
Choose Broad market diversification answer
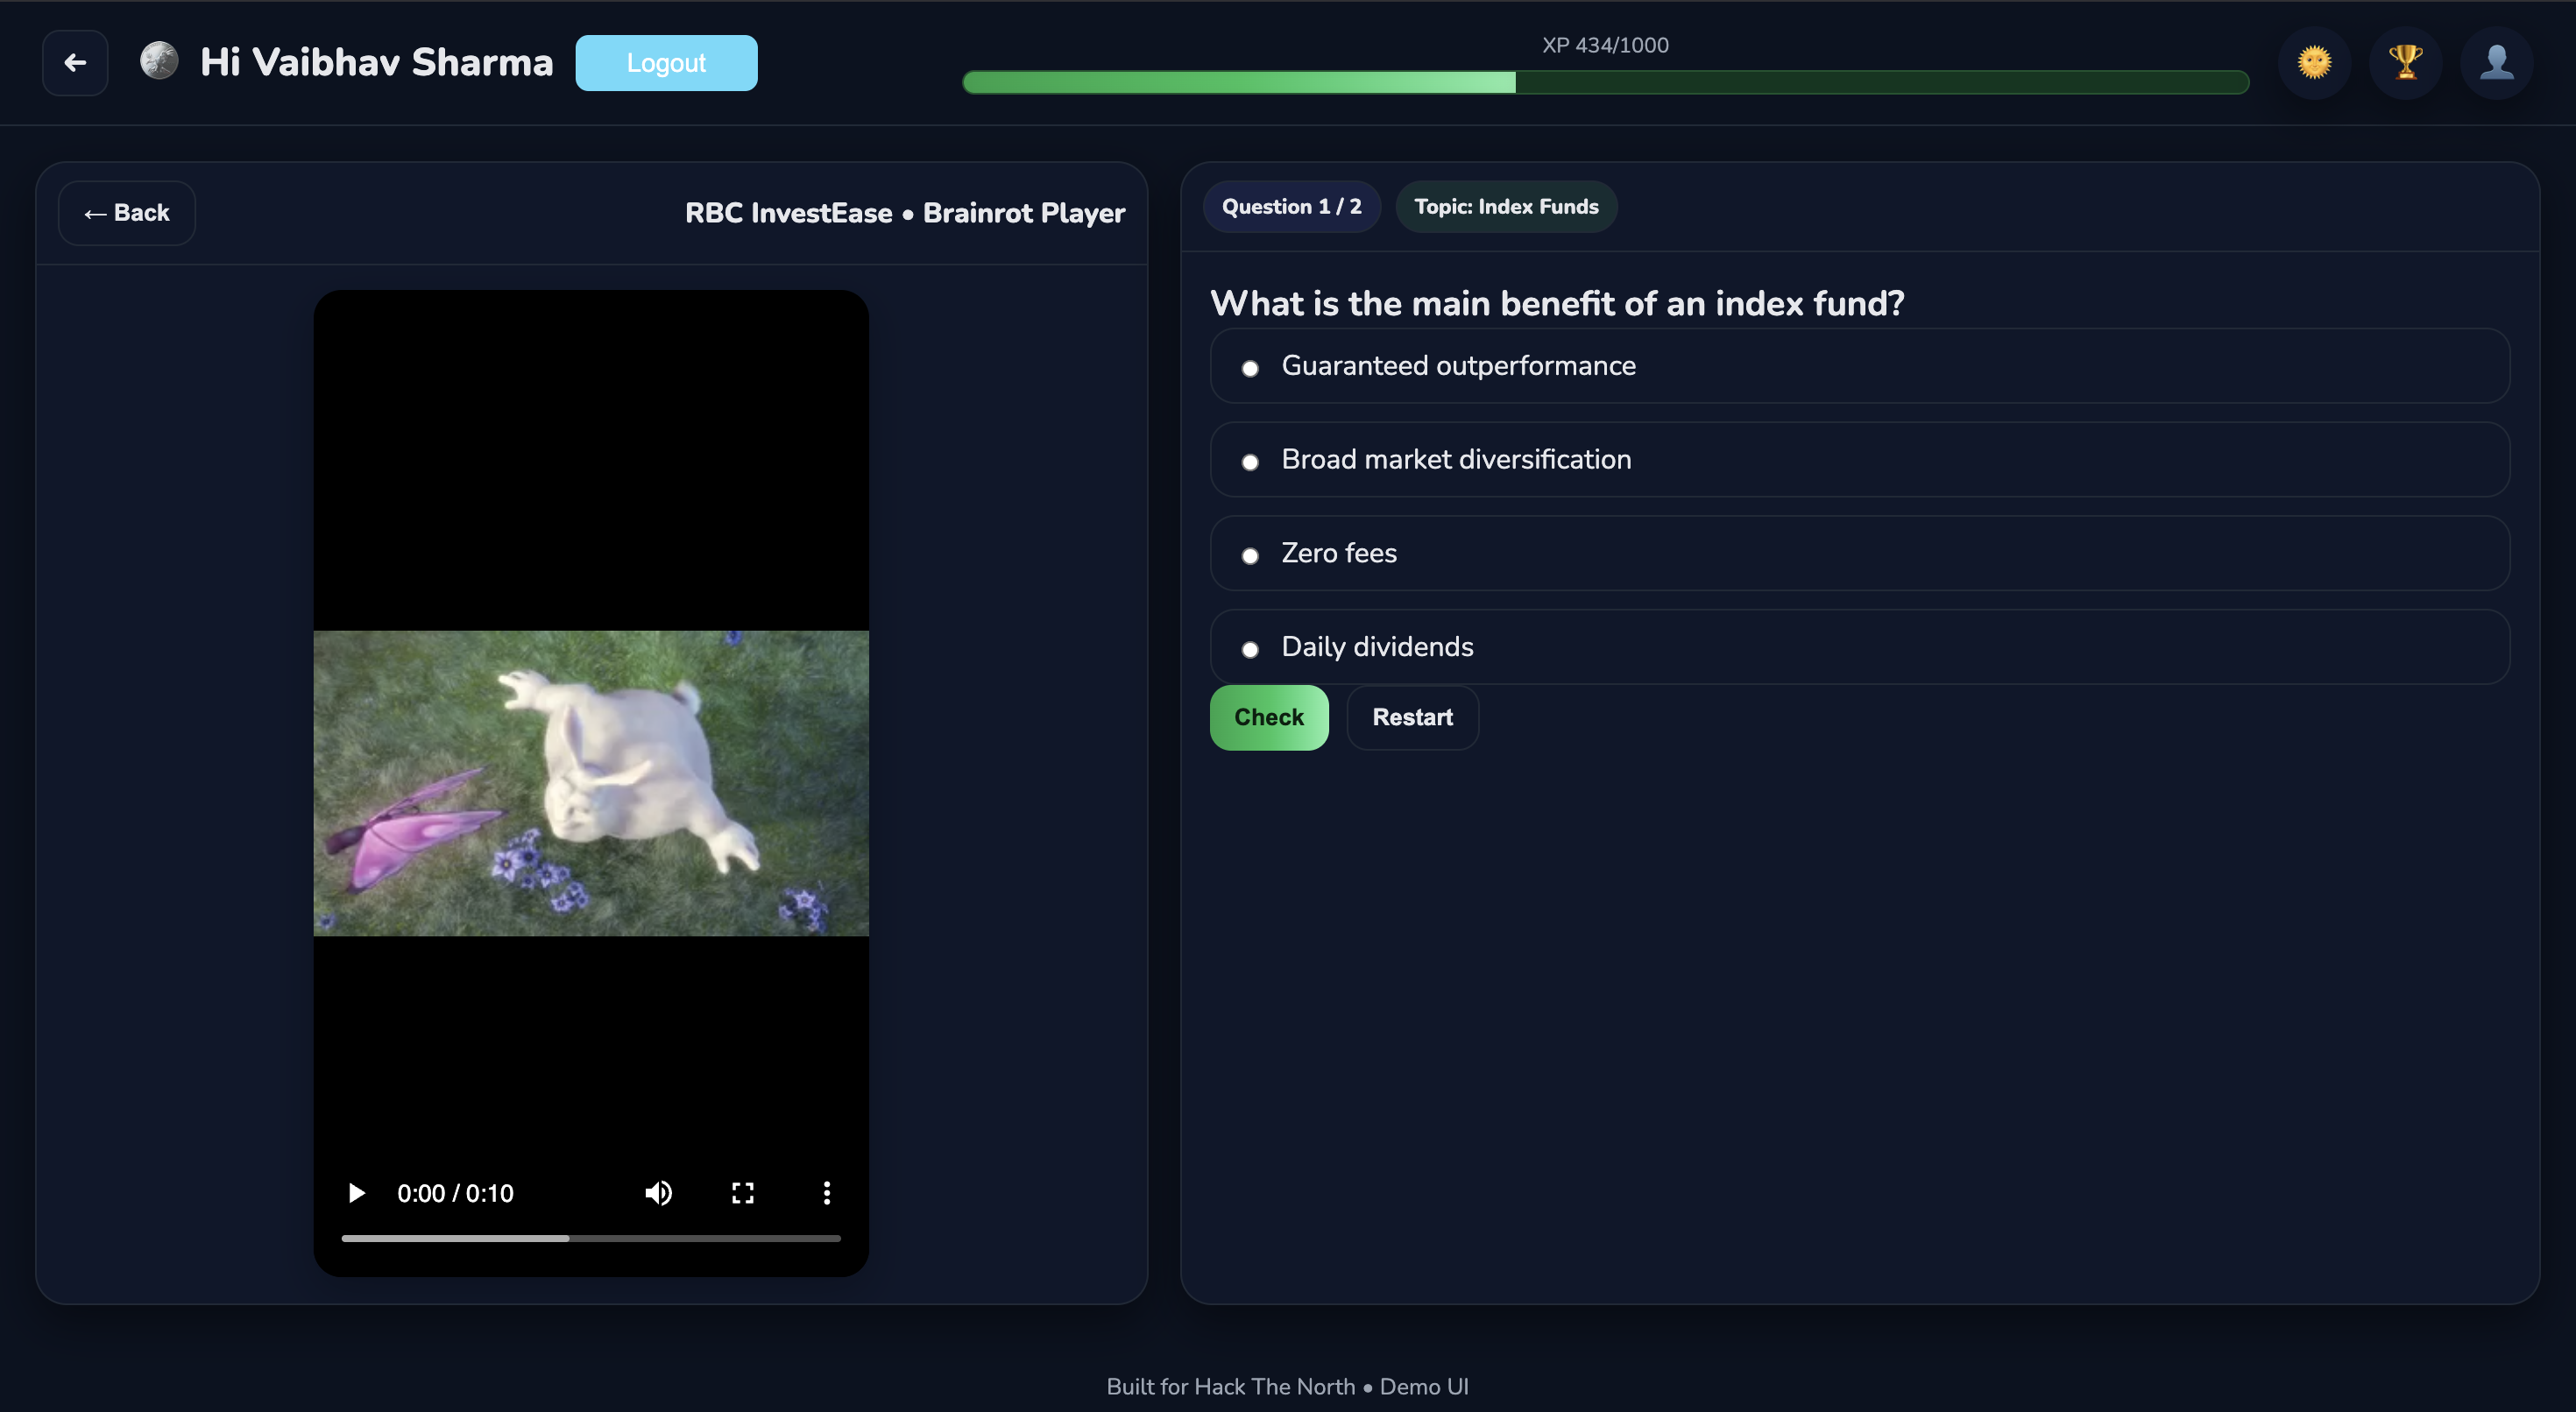(x=1250, y=461)
